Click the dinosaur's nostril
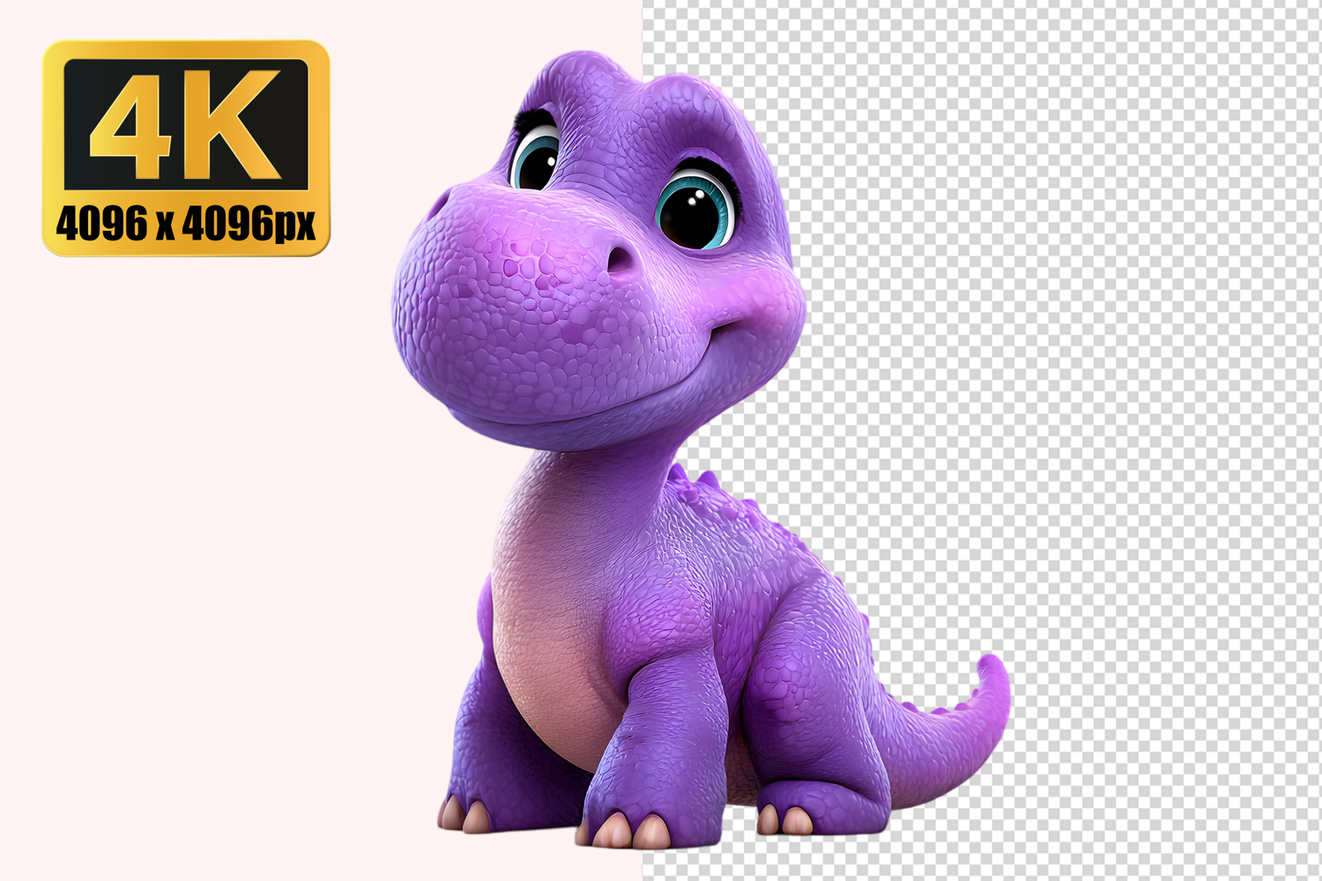Screen dimensions: 1322x881 point(620,259)
